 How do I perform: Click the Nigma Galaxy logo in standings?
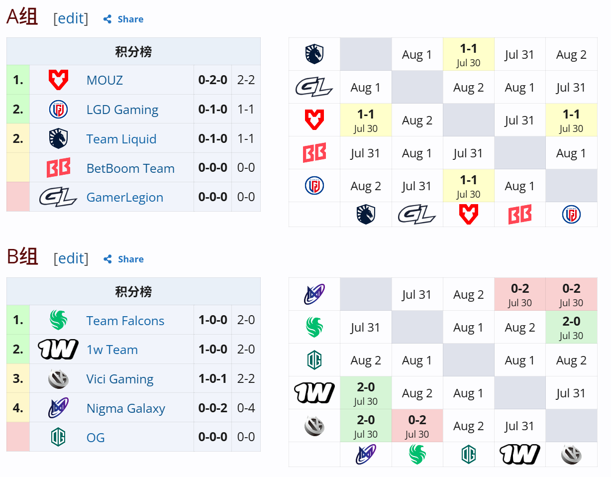click(x=58, y=408)
